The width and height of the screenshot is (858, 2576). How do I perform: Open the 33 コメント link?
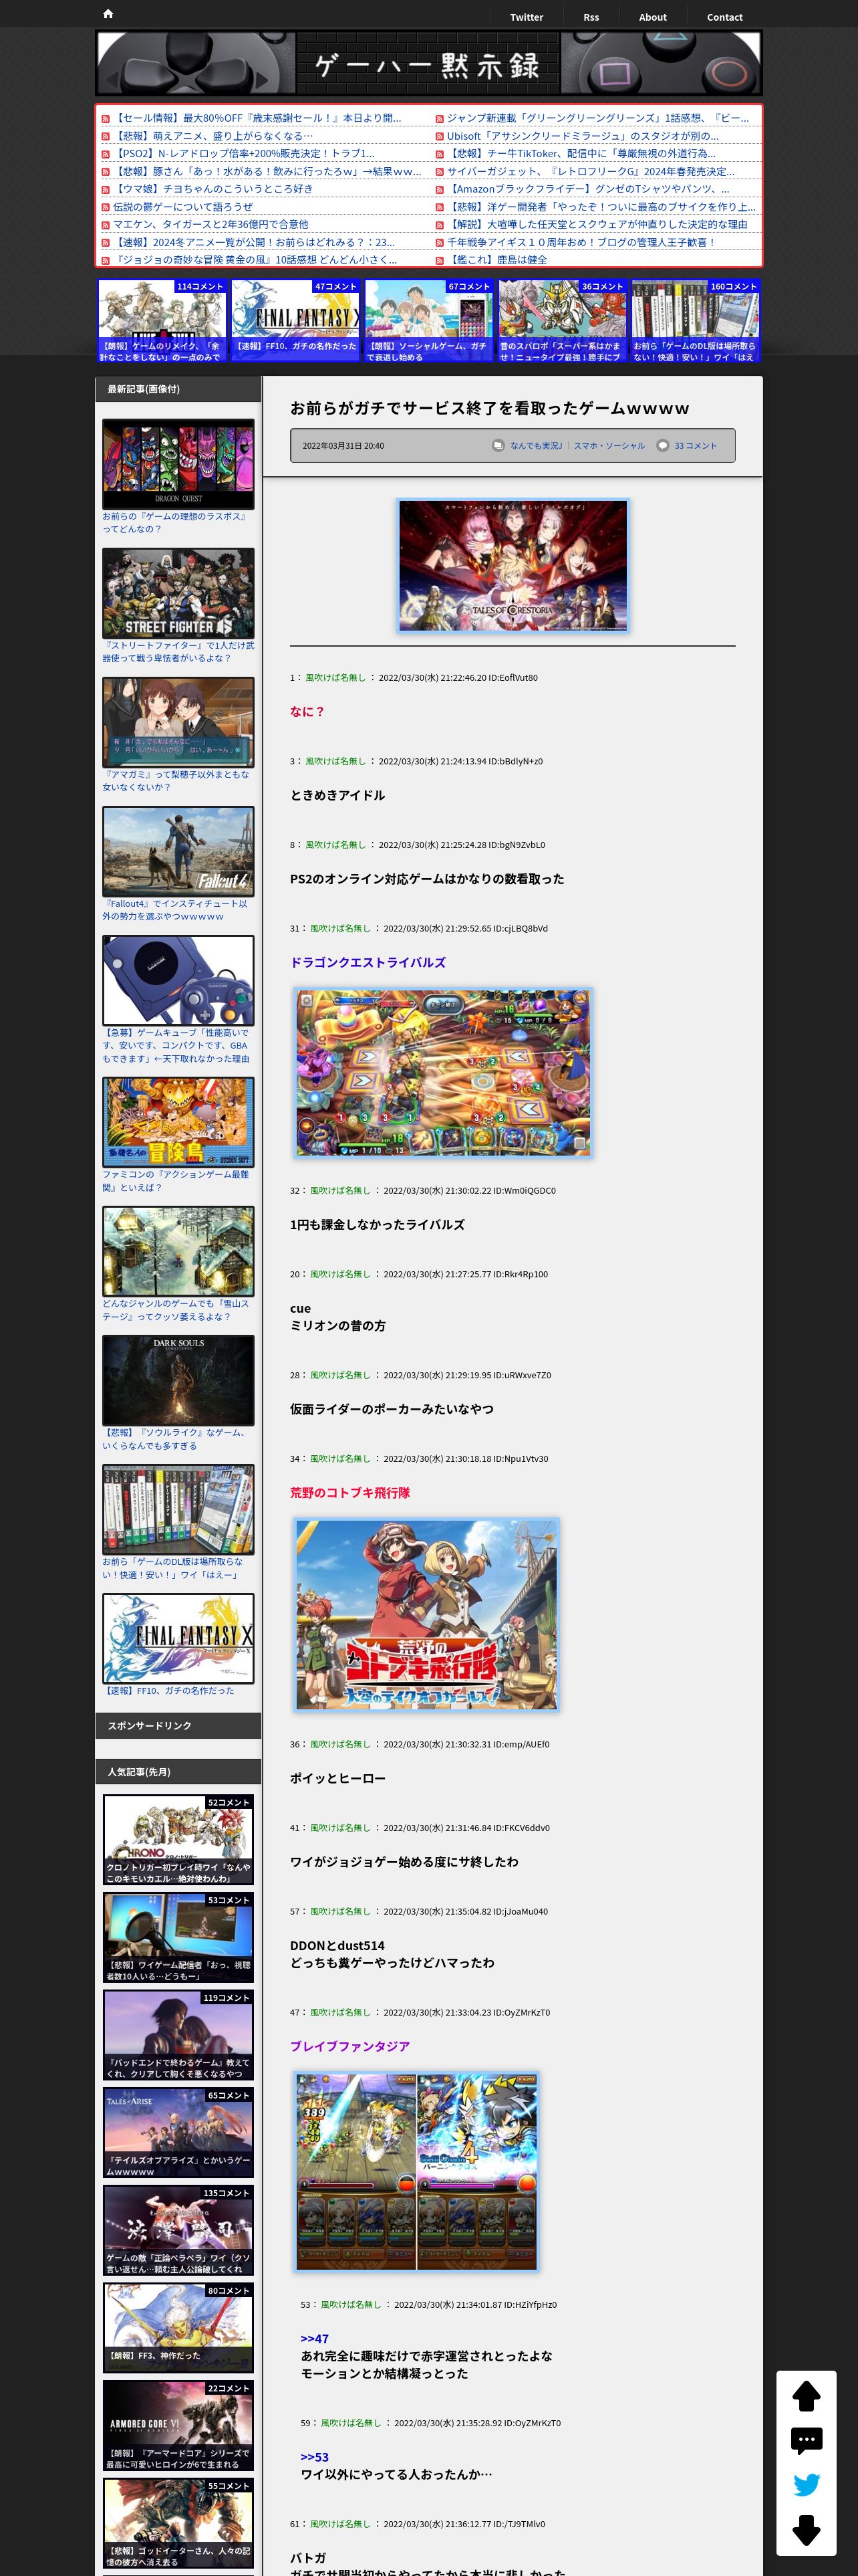click(695, 446)
